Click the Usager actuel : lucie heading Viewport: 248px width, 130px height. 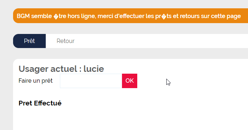click(61, 69)
